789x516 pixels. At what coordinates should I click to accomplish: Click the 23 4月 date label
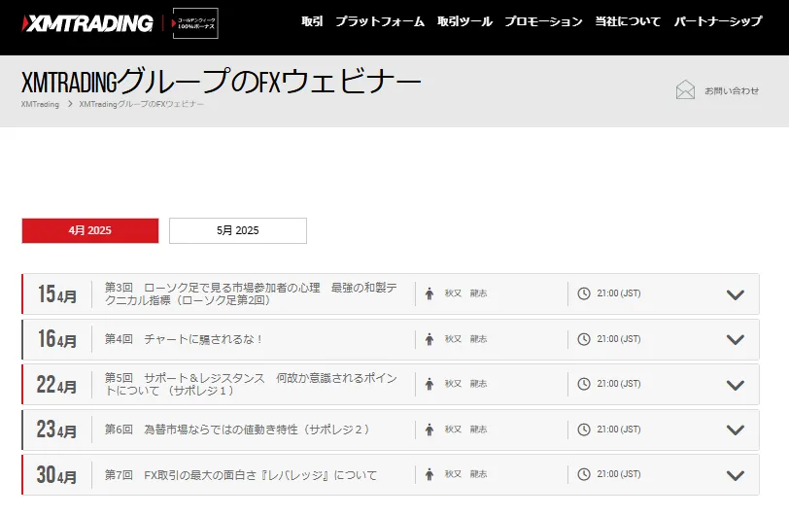[x=56, y=430]
